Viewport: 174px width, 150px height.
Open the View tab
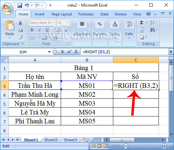pos(137,14)
